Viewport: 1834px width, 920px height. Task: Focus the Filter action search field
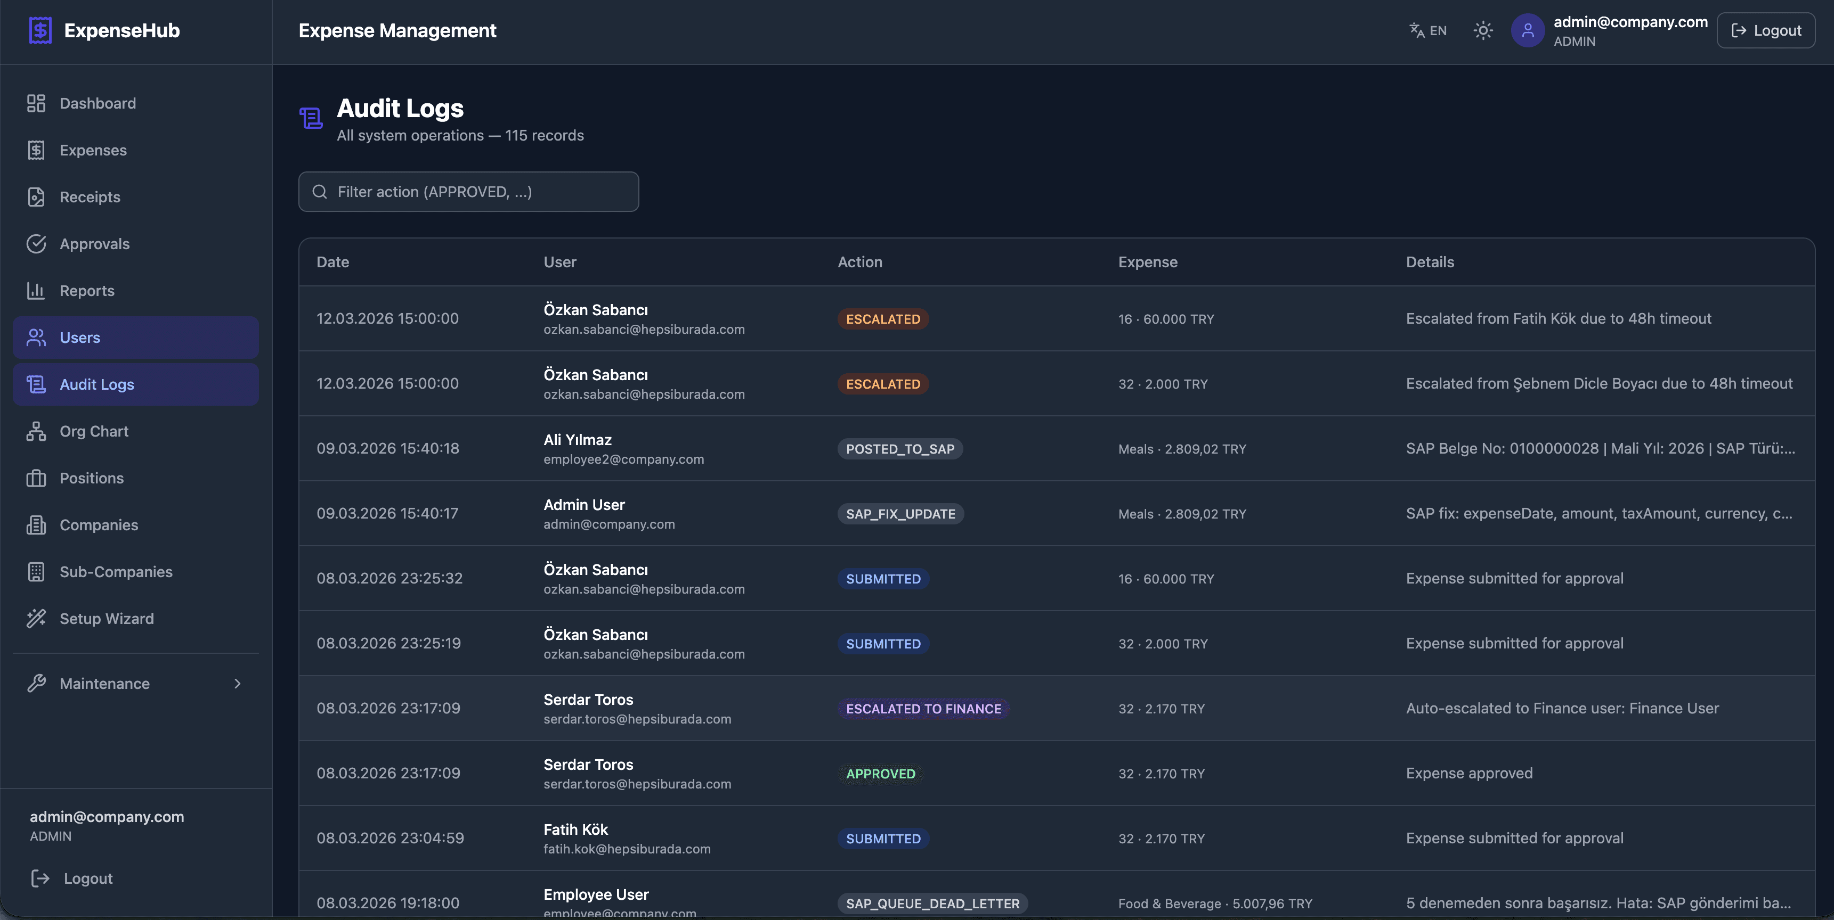[x=468, y=191]
